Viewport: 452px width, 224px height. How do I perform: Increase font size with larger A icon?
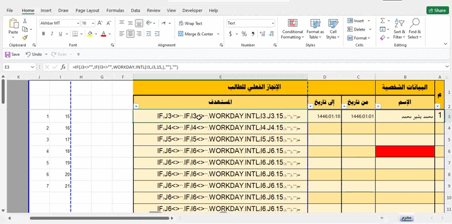pos(99,23)
